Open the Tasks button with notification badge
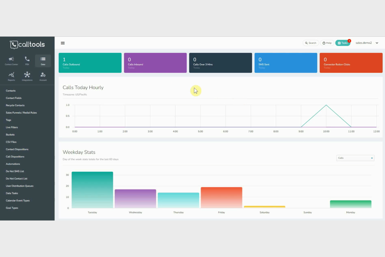This screenshot has width=385, height=257. click(343, 43)
